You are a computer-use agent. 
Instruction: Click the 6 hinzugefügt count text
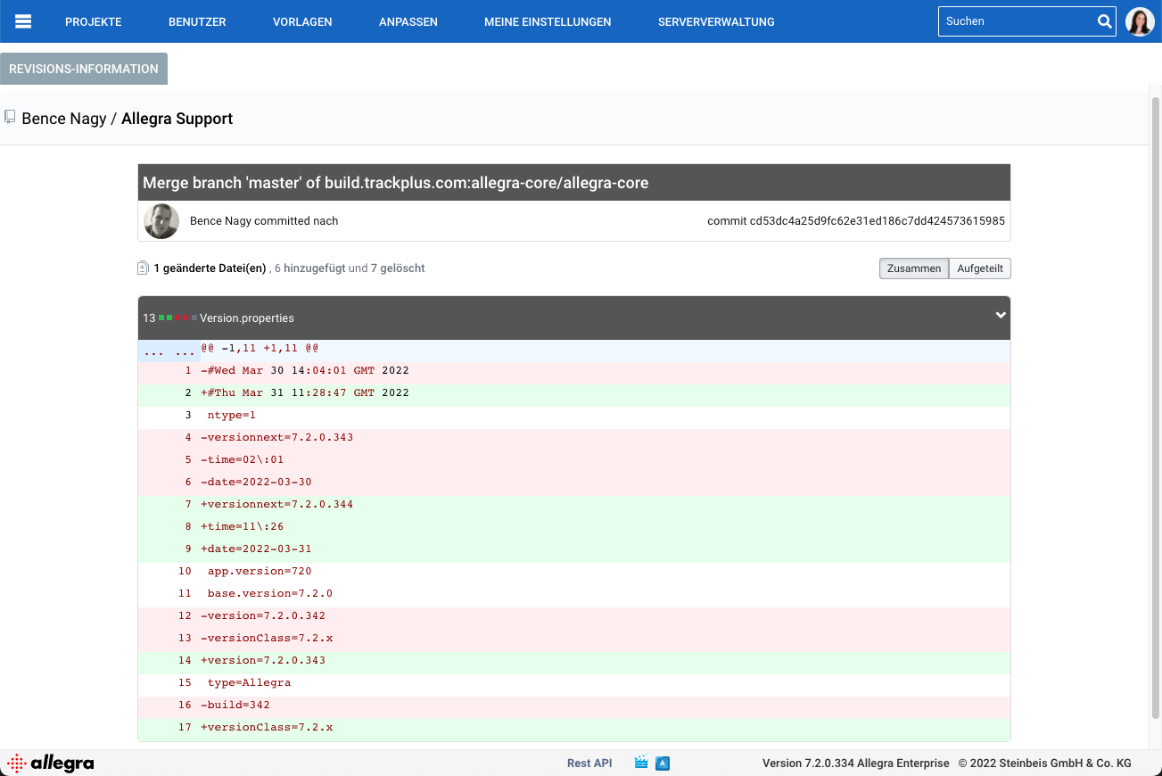pyautogui.click(x=309, y=268)
